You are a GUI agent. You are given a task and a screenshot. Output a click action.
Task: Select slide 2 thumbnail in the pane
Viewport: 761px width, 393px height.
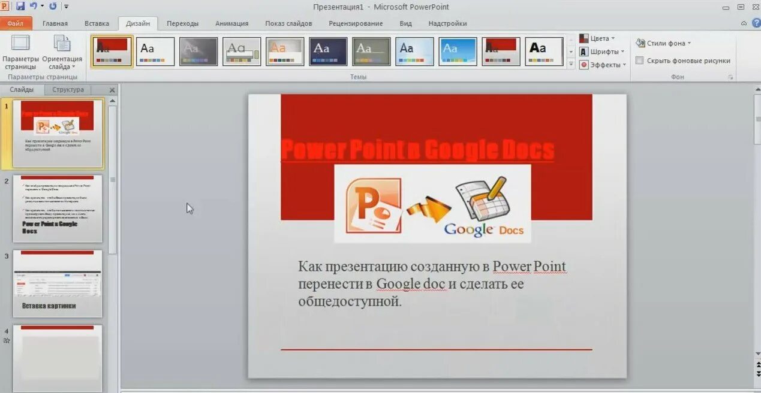click(x=58, y=208)
